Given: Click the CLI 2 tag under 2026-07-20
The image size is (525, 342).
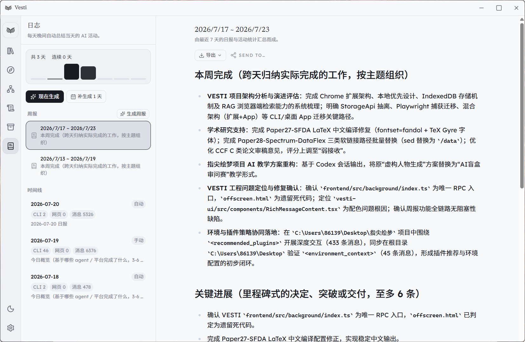Looking at the screenshot, I should tap(39, 214).
